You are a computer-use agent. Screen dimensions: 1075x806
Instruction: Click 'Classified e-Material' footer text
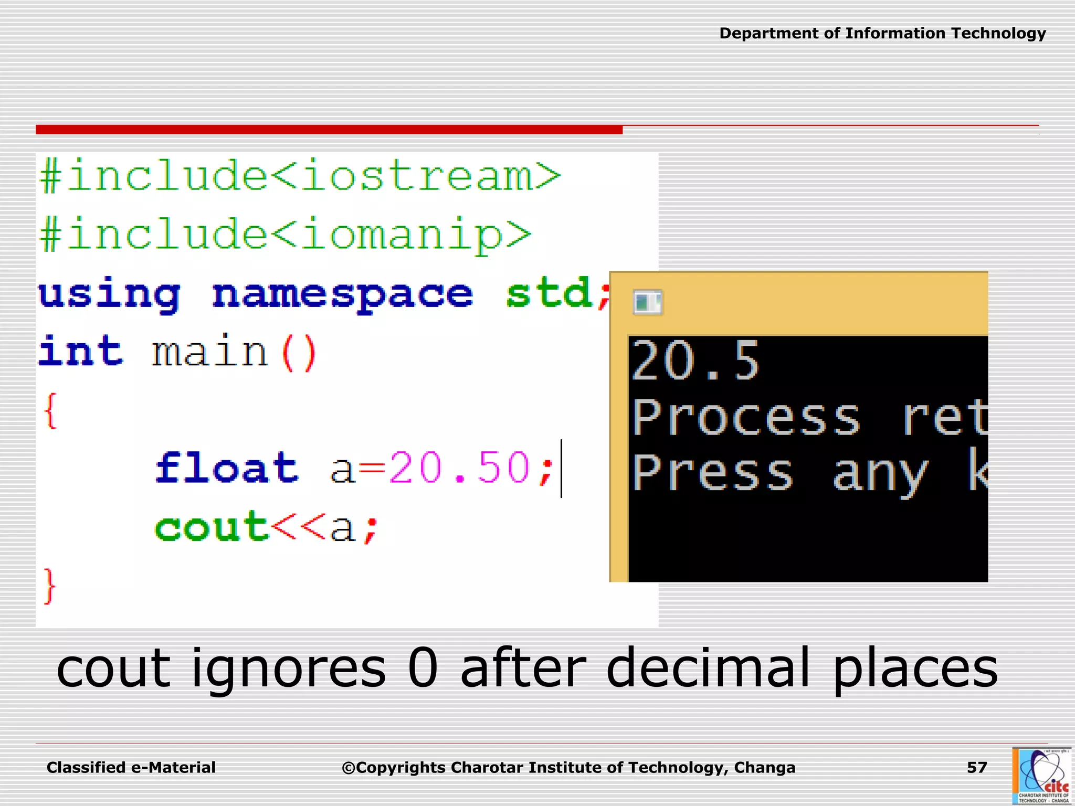(x=131, y=768)
